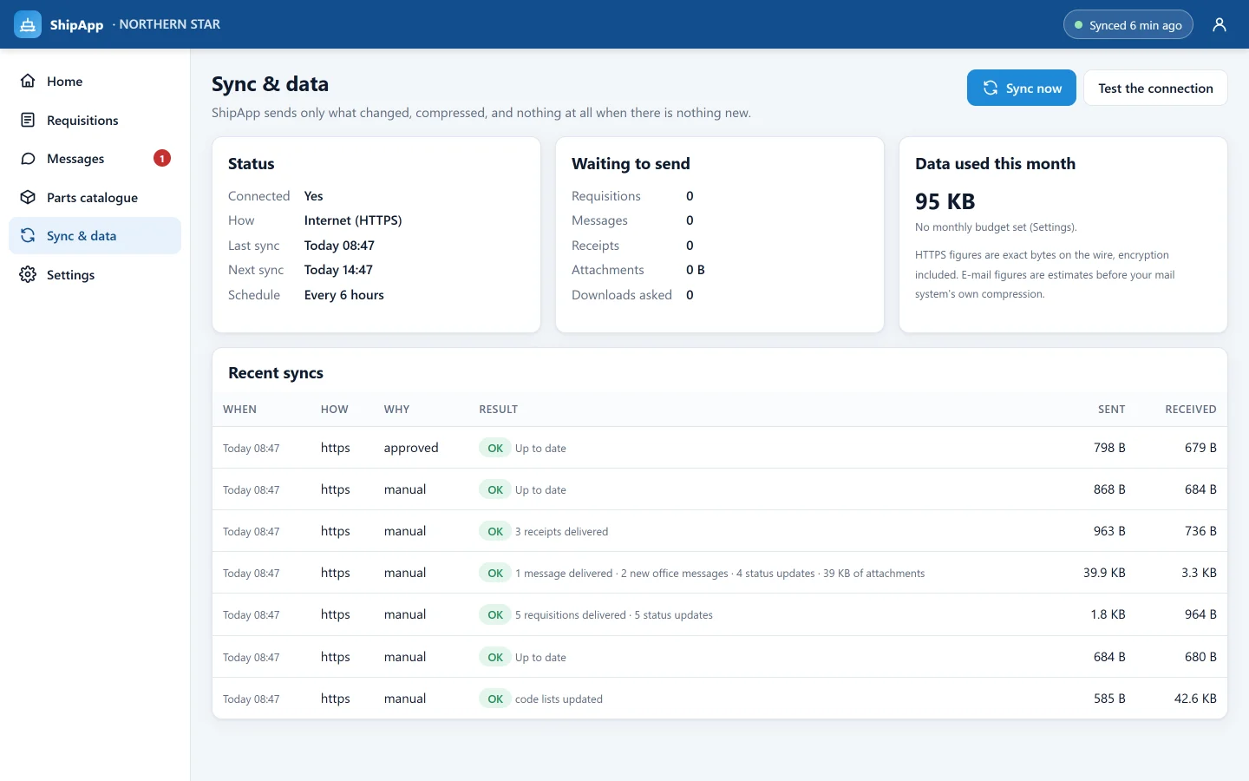Image resolution: width=1249 pixels, height=781 pixels.
Task: Click the Requisitions document icon
Action: pos(28,120)
